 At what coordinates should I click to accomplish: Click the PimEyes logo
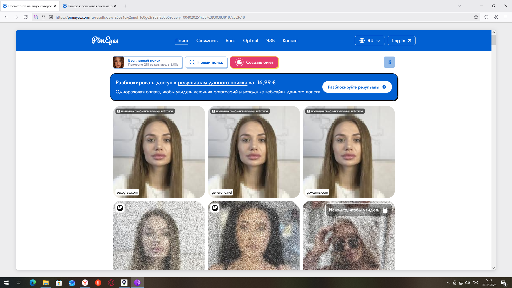click(x=105, y=41)
